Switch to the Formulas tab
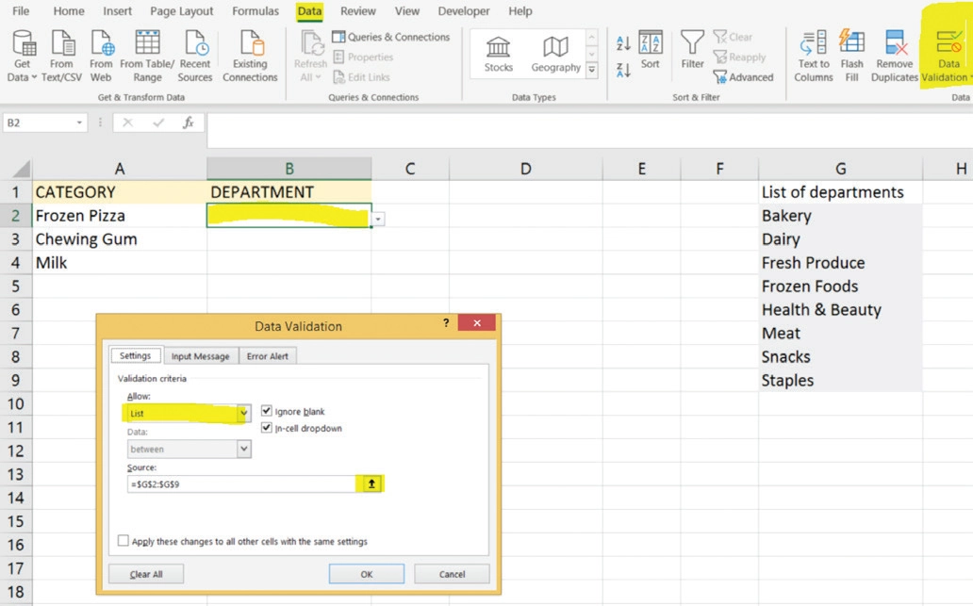Image resolution: width=973 pixels, height=606 pixels. pyautogui.click(x=256, y=11)
